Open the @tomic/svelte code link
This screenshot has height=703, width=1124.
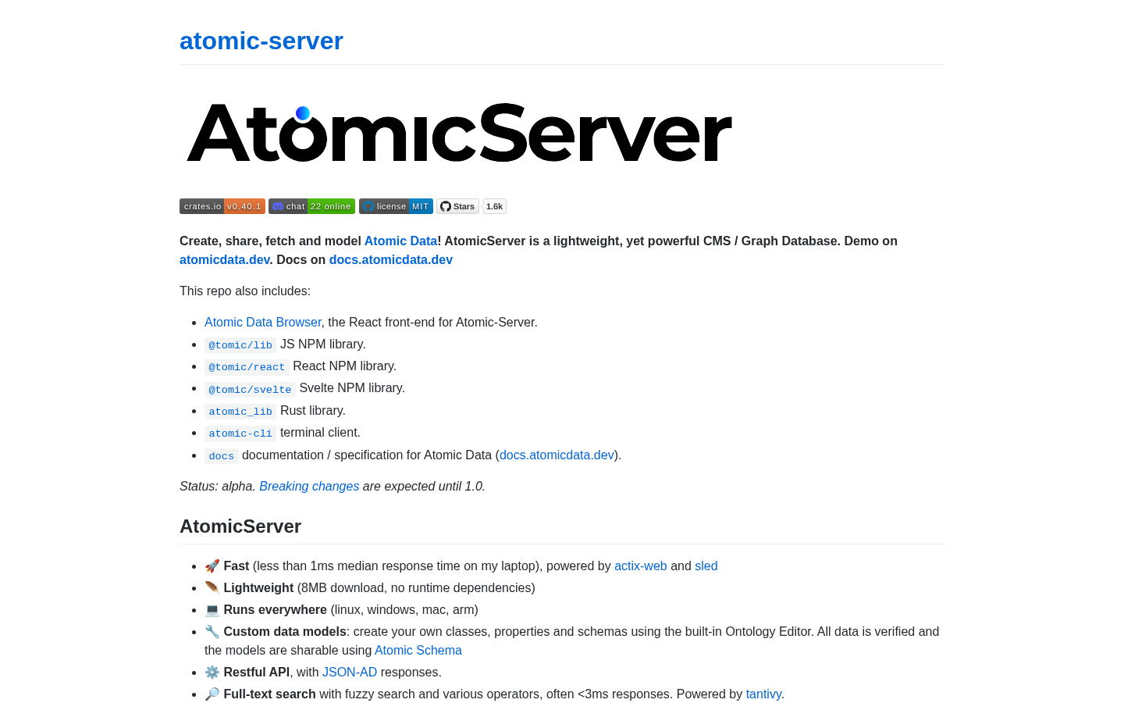point(250,389)
